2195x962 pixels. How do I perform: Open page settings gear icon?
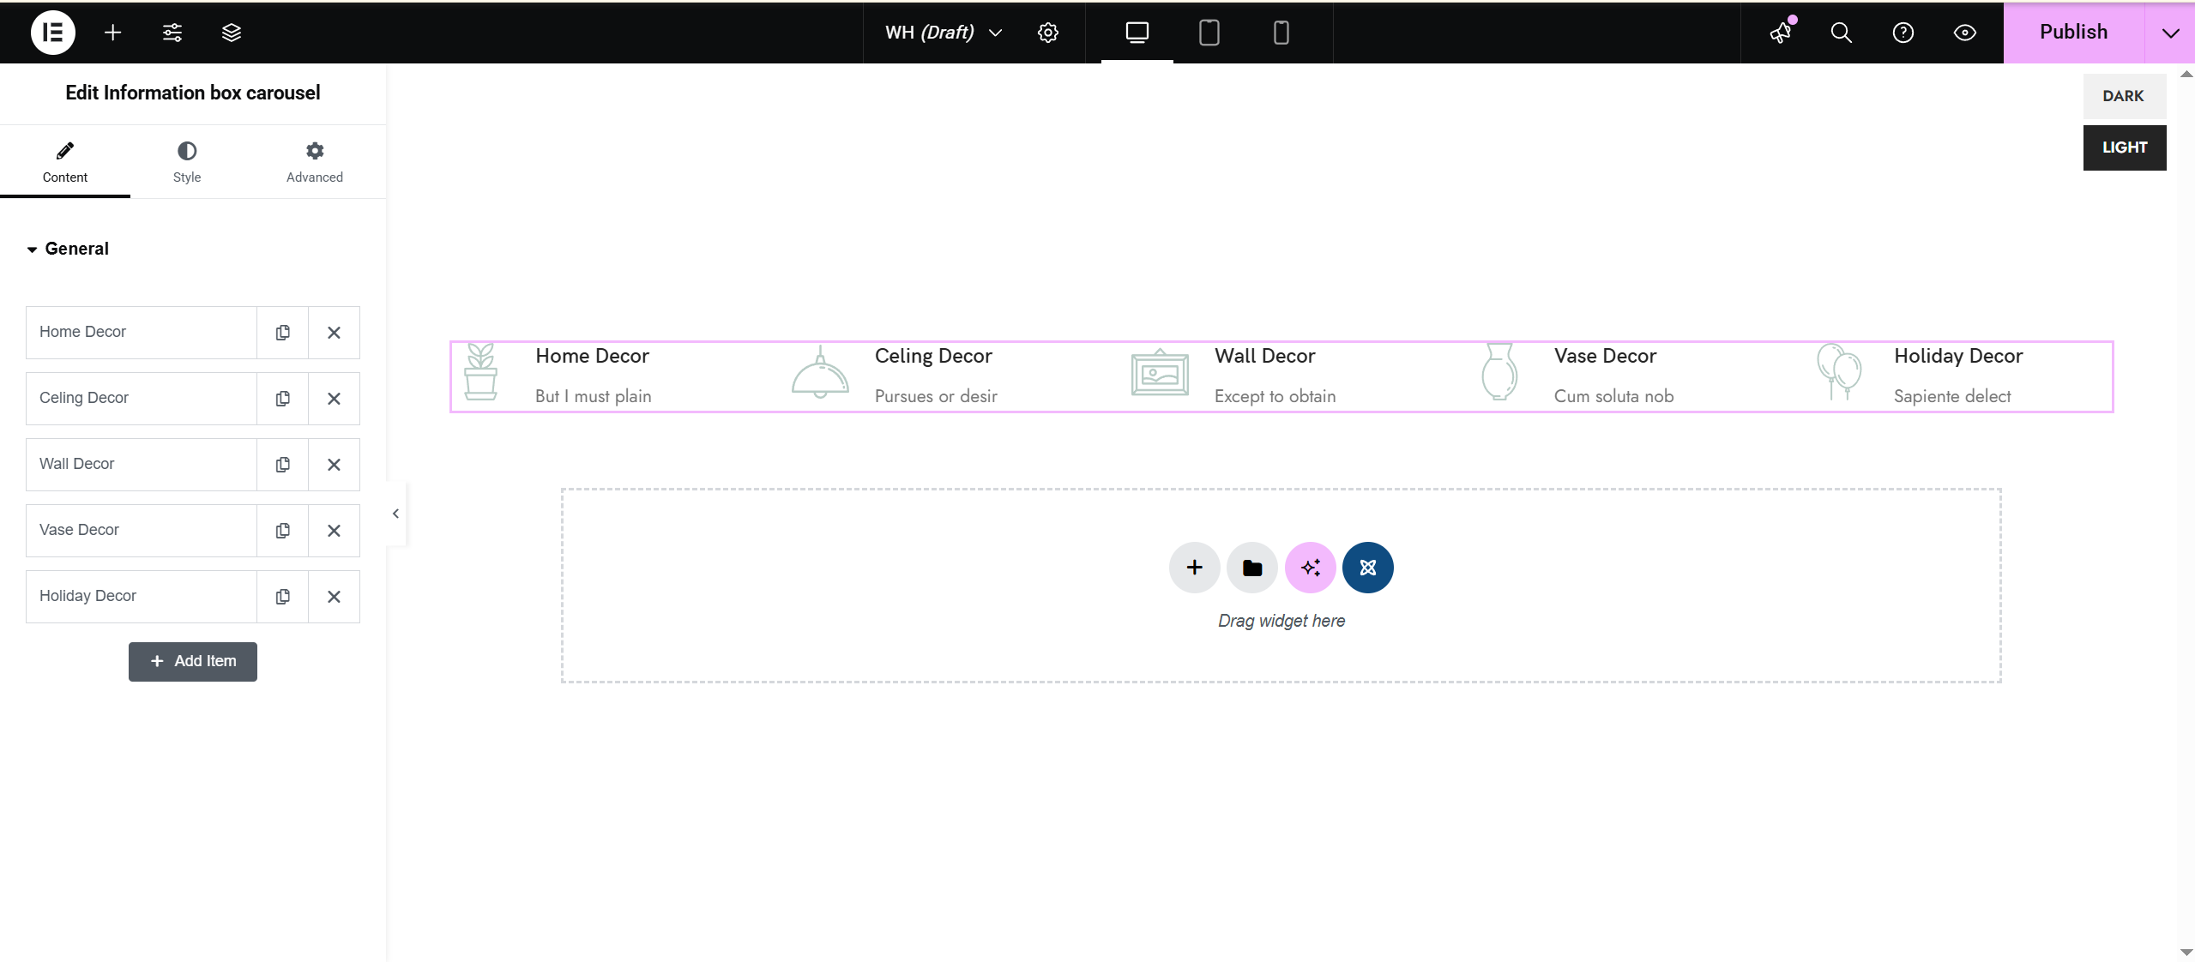(1047, 33)
